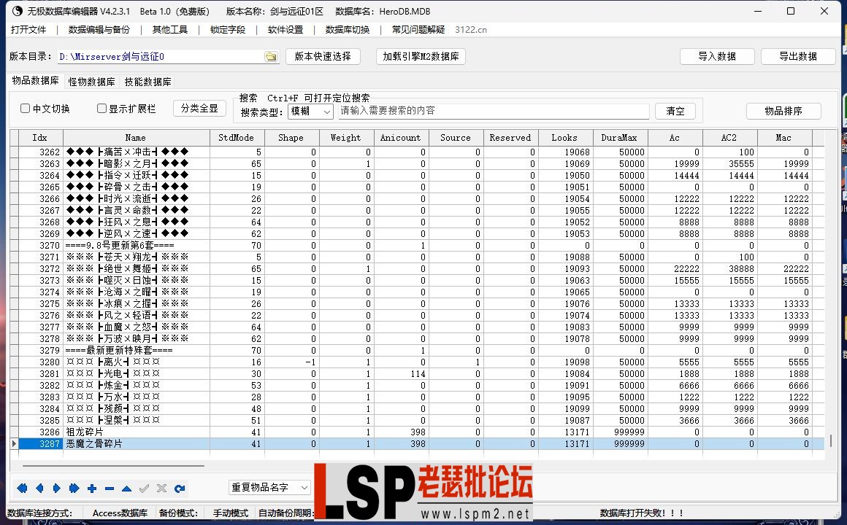Open the 锁定字段 menu
The height and width of the screenshot is (525, 847).
[x=227, y=30]
